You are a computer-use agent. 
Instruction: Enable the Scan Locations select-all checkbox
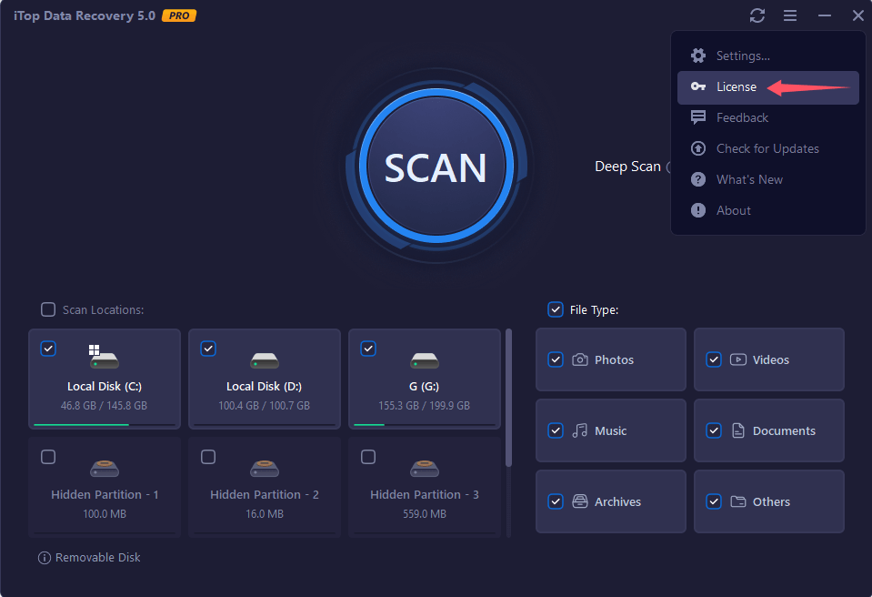[48, 309]
